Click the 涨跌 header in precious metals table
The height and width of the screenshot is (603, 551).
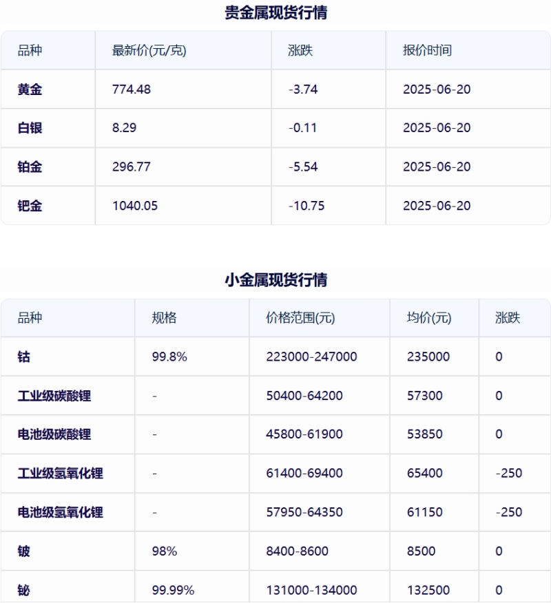pyautogui.click(x=300, y=50)
